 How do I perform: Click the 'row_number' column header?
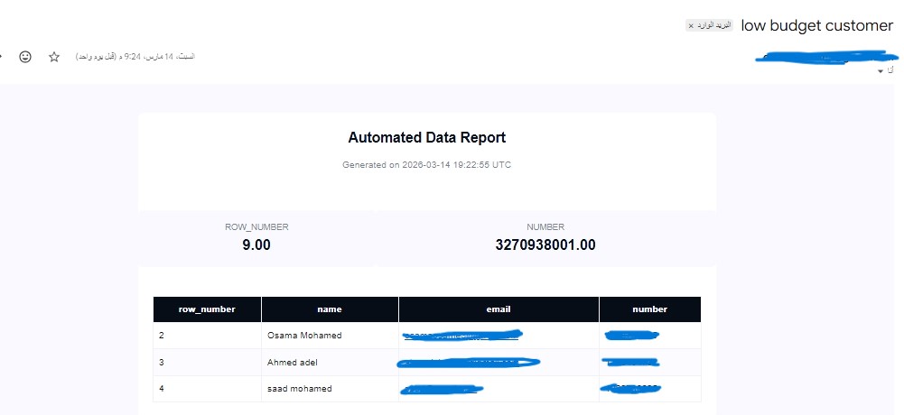207,309
